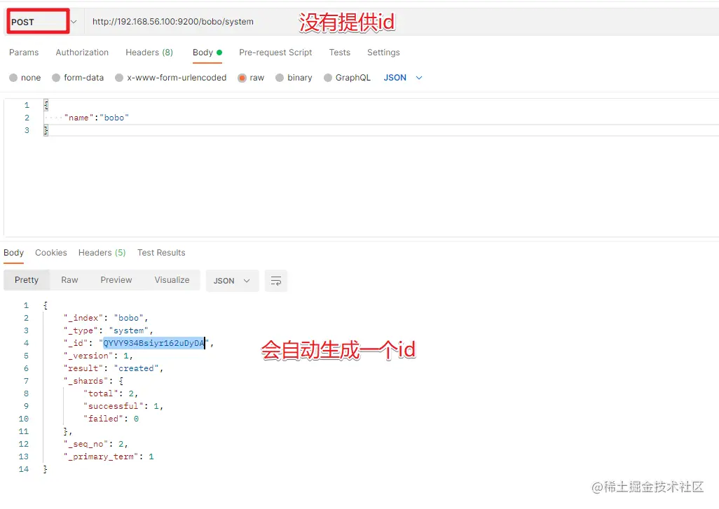Open the request Headers (8) tab

149,53
